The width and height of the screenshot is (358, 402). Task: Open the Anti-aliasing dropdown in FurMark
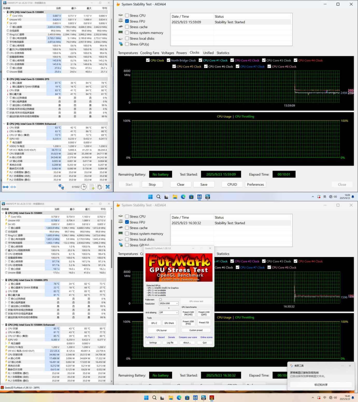click(169, 312)
